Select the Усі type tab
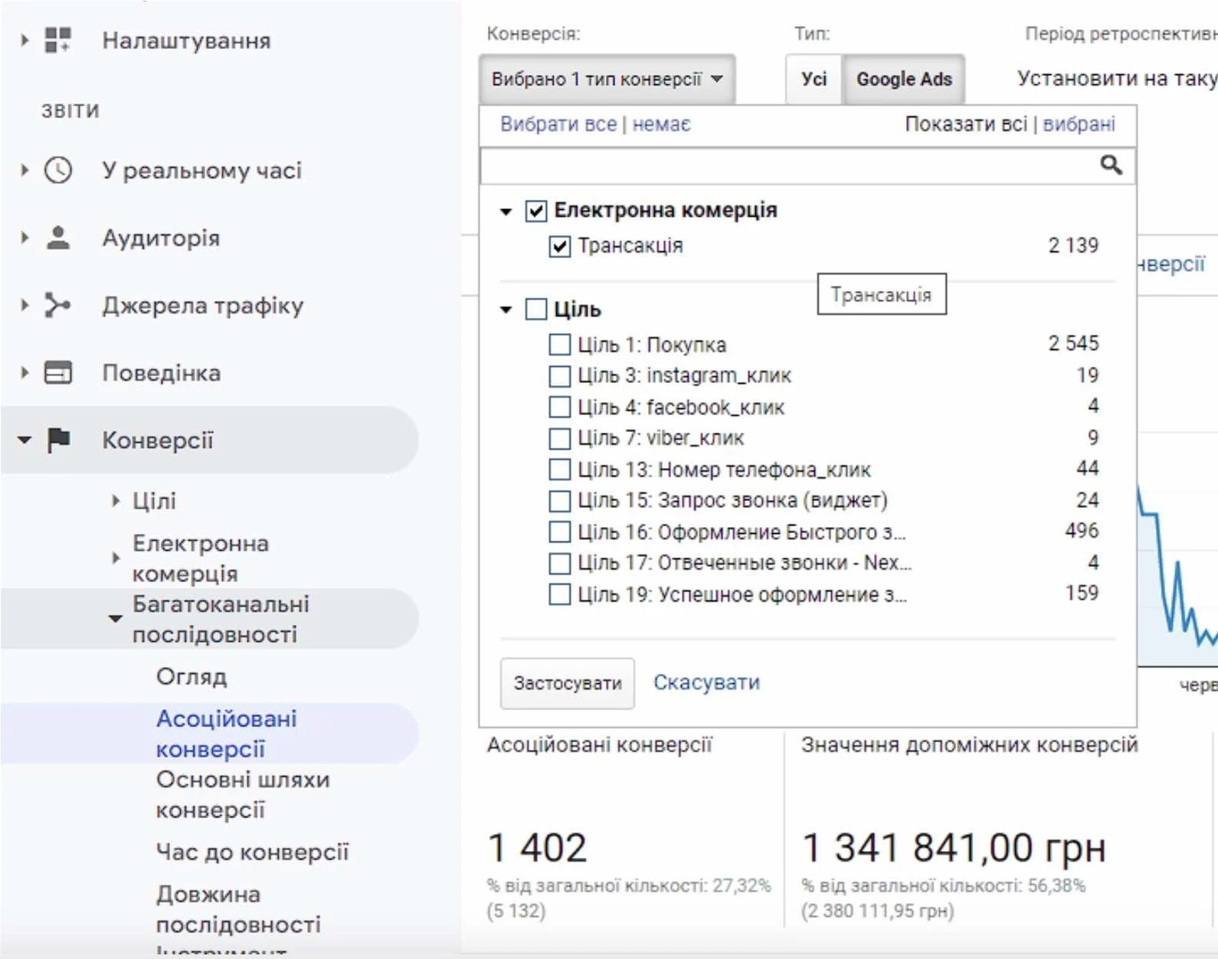The image size is (1218, 959). (x=814, y=79)
